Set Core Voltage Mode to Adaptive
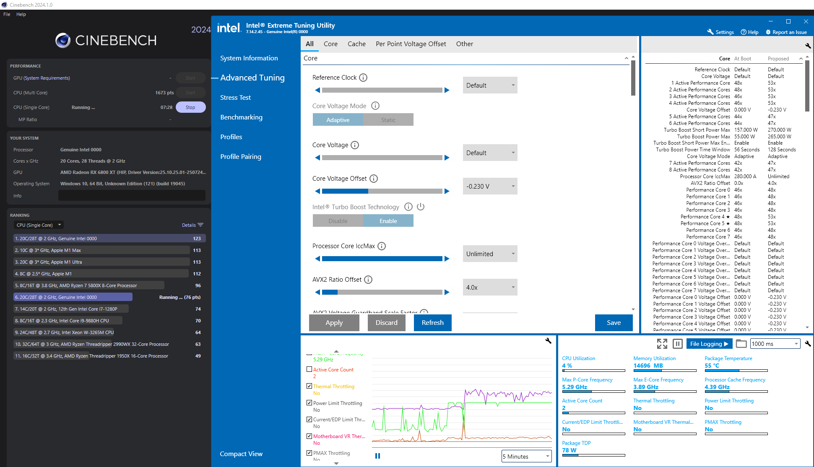 point(338,120)
